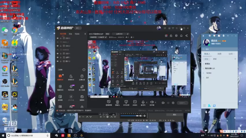This screenshot has width=246, height=138.
Task: Open hamburger menu in streaming title bar
Action: (x=177, y=28)
